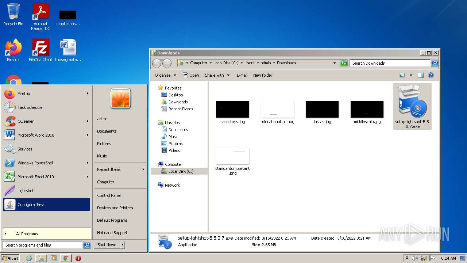Open Explorer help question mark icon
This screenshot has height=263, width=467.
pyautogui.click(x=431, y=75)
